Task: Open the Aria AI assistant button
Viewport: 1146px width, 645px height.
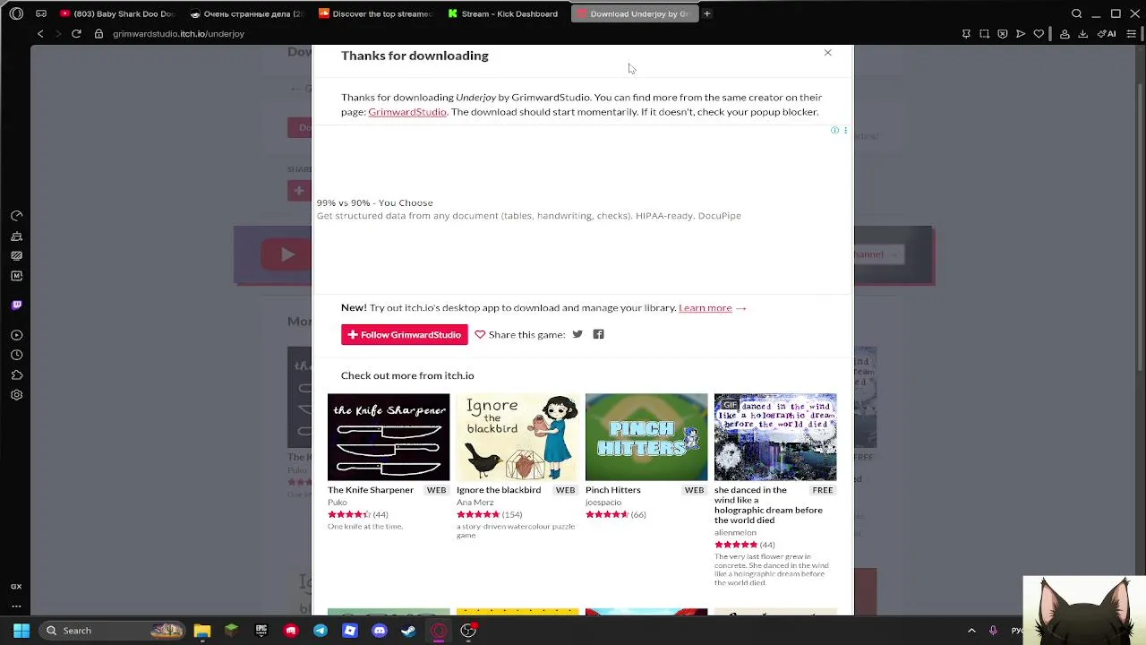Action: click(x=1108, y=34)
